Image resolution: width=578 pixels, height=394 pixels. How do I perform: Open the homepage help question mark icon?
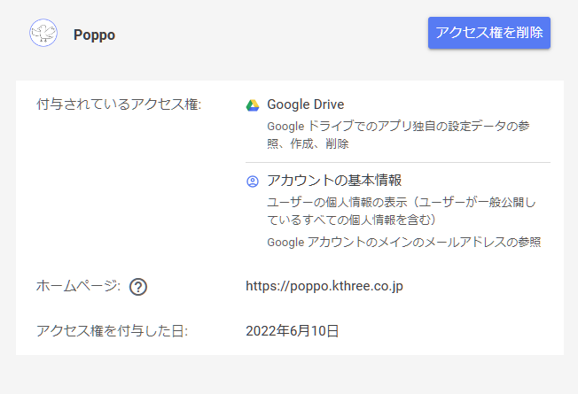138,287
